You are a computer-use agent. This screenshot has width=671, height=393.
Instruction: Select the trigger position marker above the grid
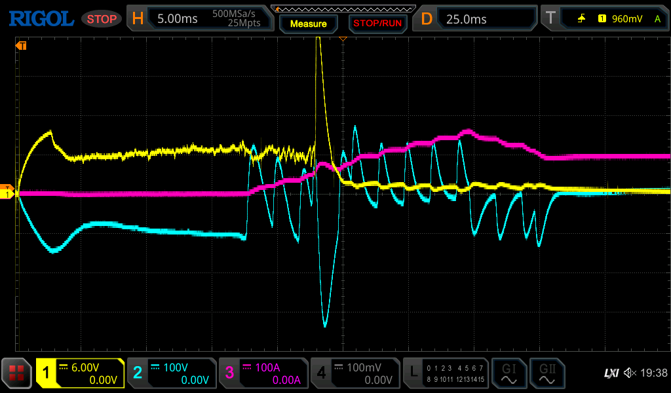point(342,39)
